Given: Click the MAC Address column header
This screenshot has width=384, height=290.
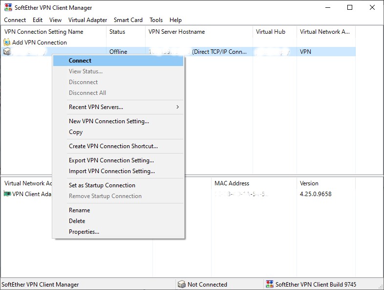Looking at the screenshot, I should coord(254,183).
